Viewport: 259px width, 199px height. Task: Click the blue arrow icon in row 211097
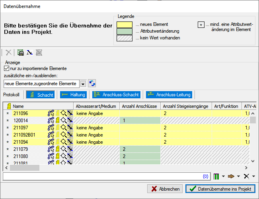pyautogui.click(x=70, y=128)
